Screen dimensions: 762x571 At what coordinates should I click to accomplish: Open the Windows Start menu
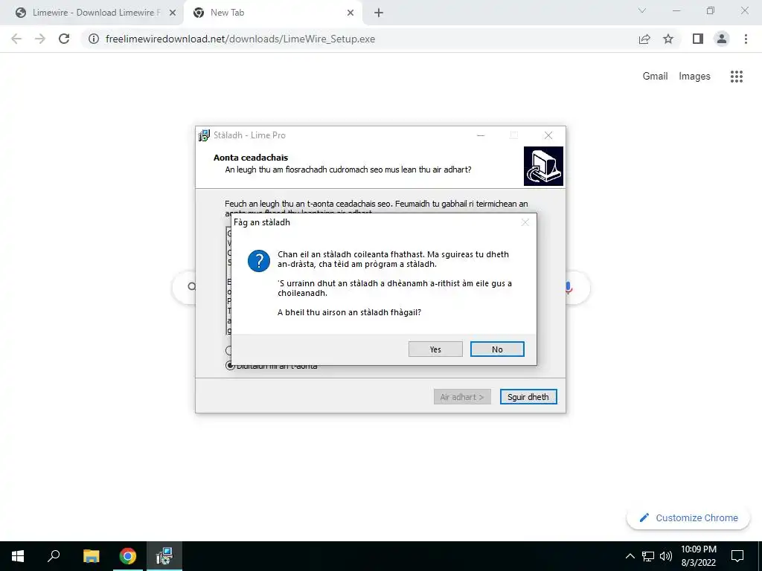click(x=18, y=556)
